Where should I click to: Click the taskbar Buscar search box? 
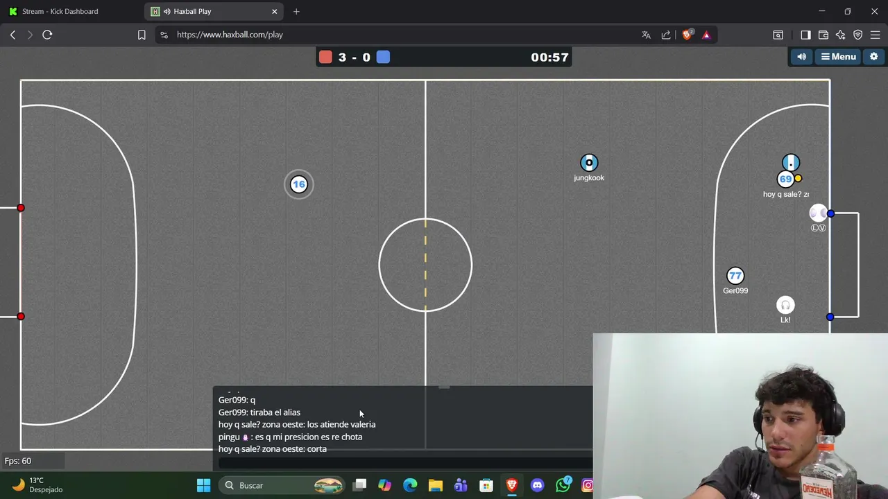click(282, 485)
